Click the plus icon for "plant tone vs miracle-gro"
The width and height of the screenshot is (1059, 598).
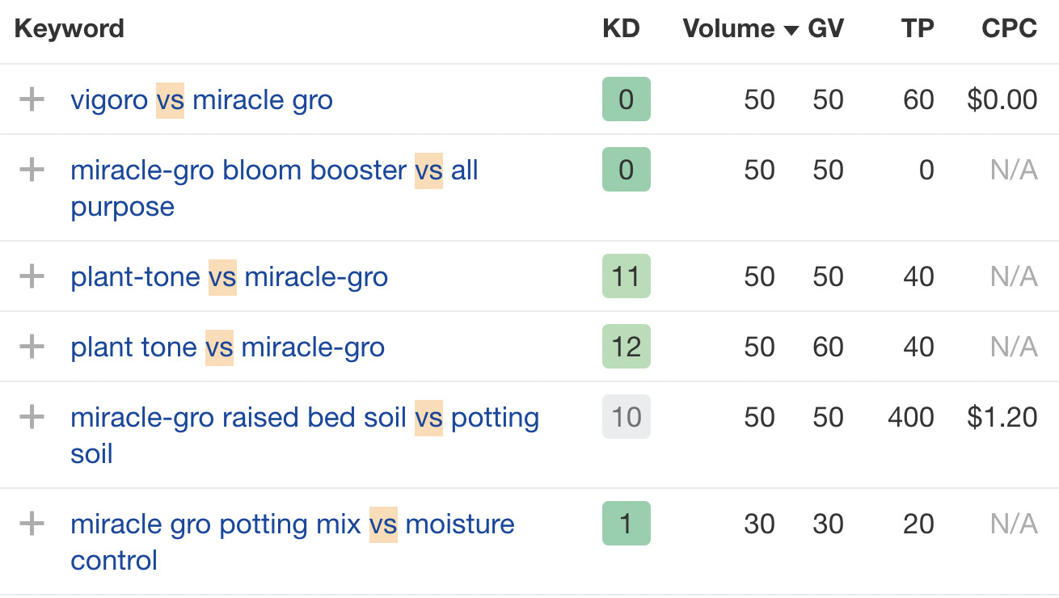(31, 347)
